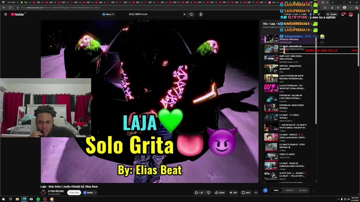Run search with the magnifier icon
Viewport: 360px width, 202px height.
click(x=191, y=14)
